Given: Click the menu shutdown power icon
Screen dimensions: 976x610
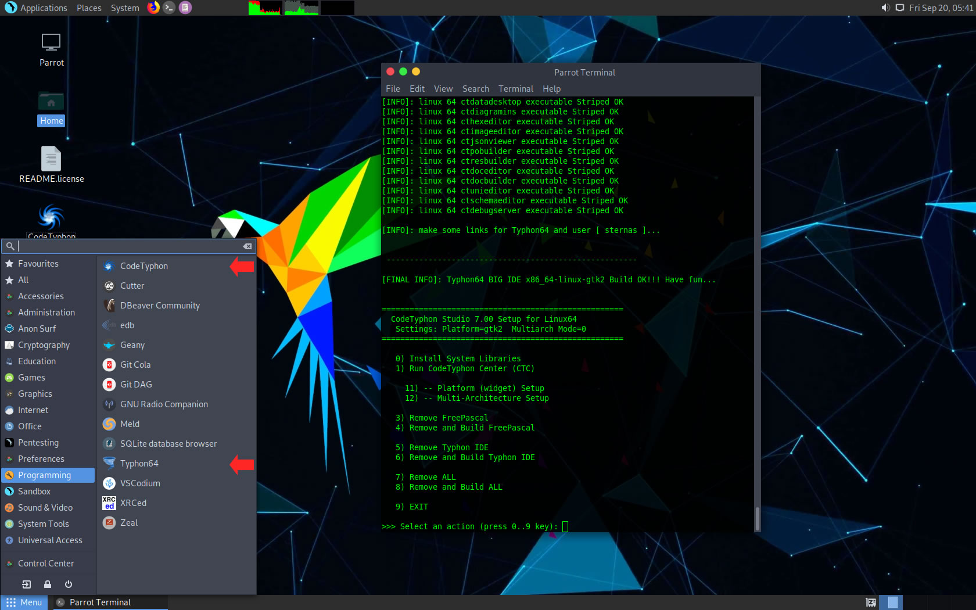Looking at the screenshot, I should [69, 584].
